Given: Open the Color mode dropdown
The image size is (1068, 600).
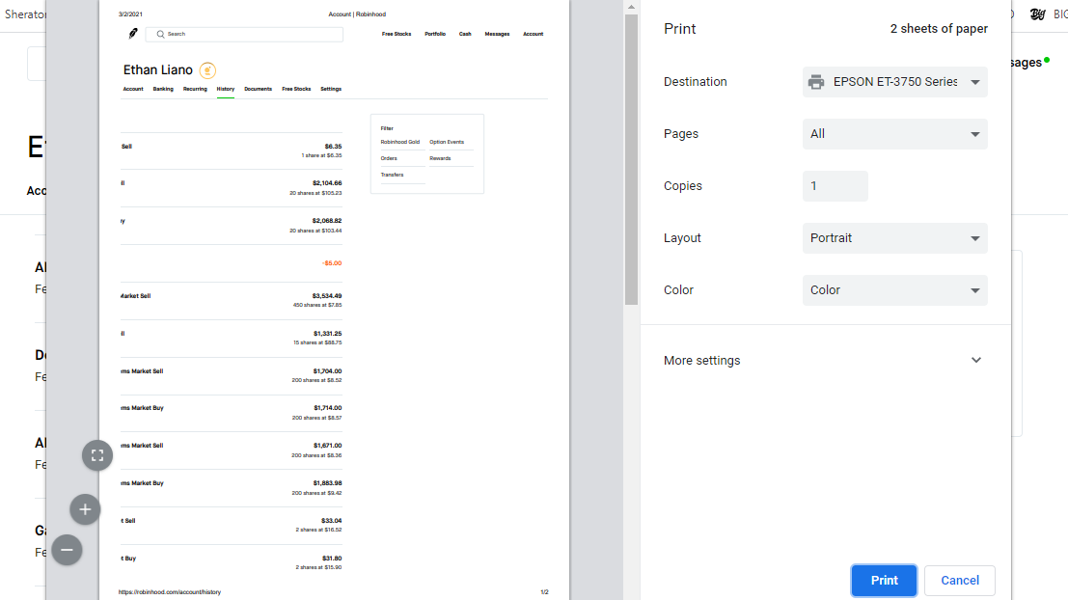Looking at the screenshot, I should point(895,290).
